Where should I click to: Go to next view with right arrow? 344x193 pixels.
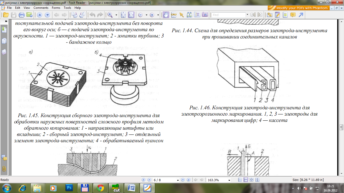64,15
